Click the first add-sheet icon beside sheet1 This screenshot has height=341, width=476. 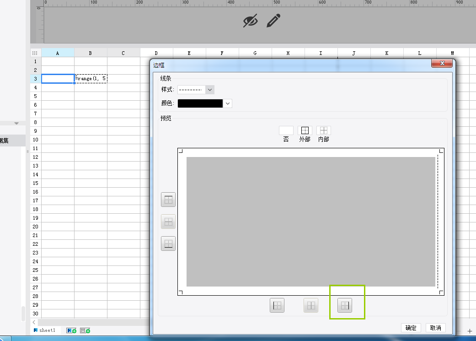71,330
